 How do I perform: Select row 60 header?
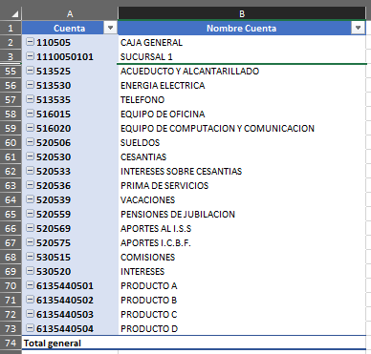tap(11, 142)
